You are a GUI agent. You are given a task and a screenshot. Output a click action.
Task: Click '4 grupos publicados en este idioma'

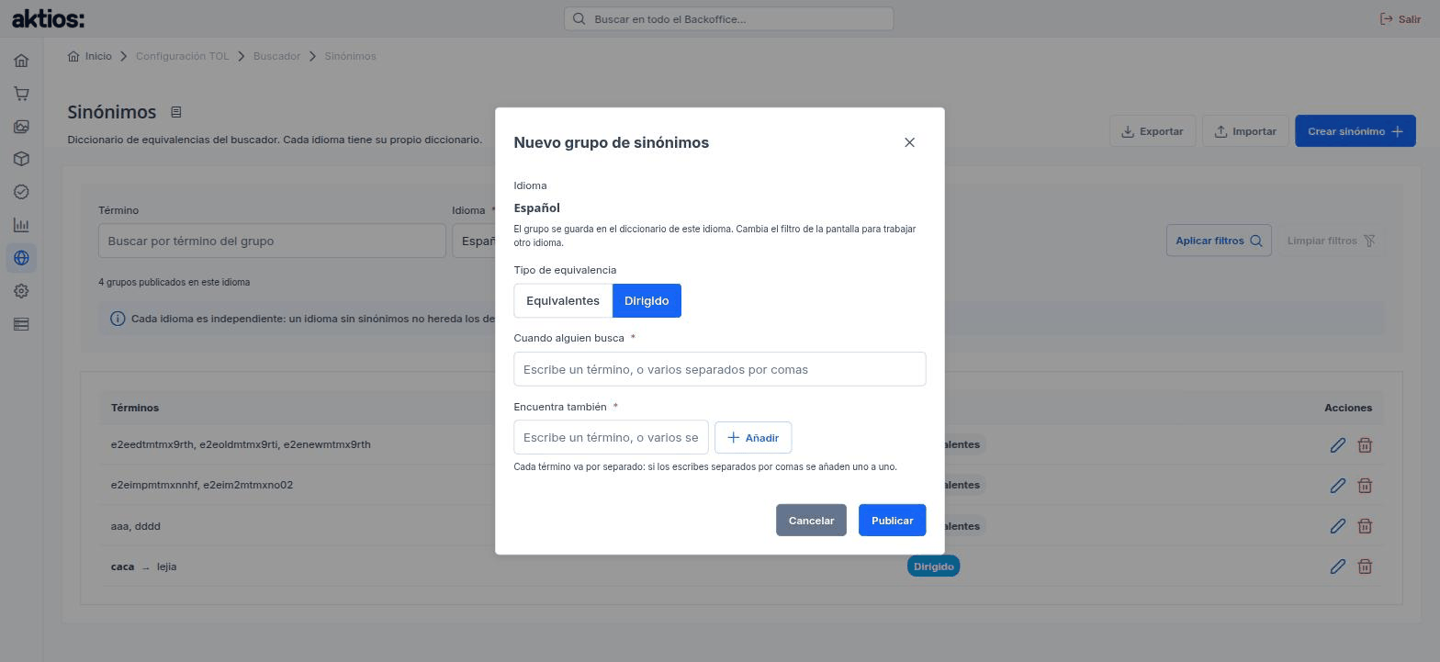[174, 283]
